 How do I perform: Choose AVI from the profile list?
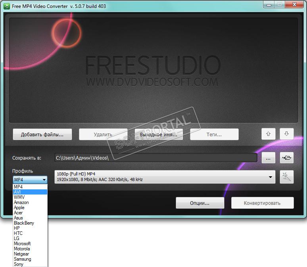30,192
